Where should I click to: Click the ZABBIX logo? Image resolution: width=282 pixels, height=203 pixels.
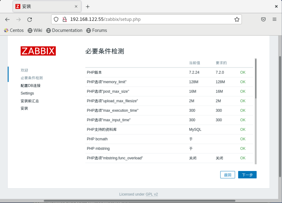pos(38,51)
